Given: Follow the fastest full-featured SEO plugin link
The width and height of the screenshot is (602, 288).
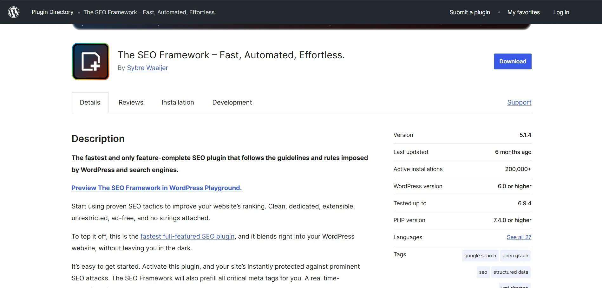Looking at the screenshot, I should point(187,236).
